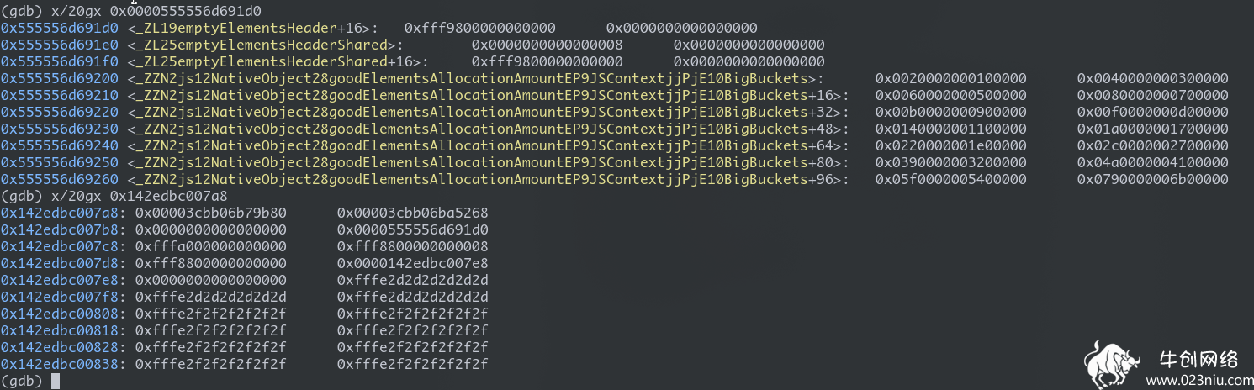Click value 0x0020000000100000 in BigBuckets row
This screenshot has height=390, width=1254.
[x=950, y=78]
